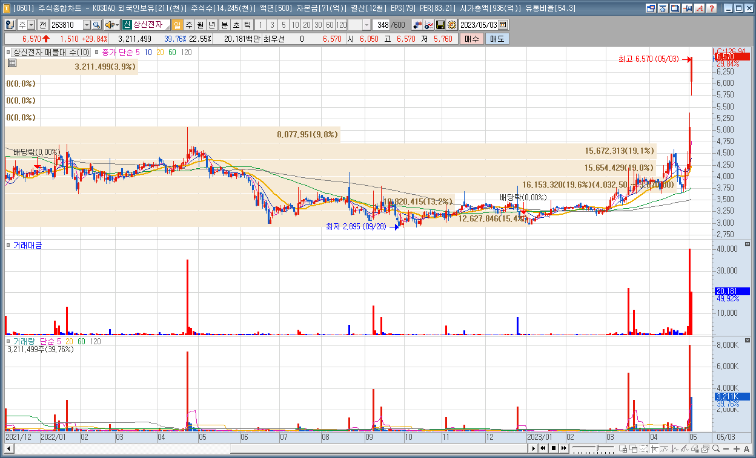Click the stay-on-top arrow icon in title bar
The image size is (756, 458).
[x=663, y=8]
